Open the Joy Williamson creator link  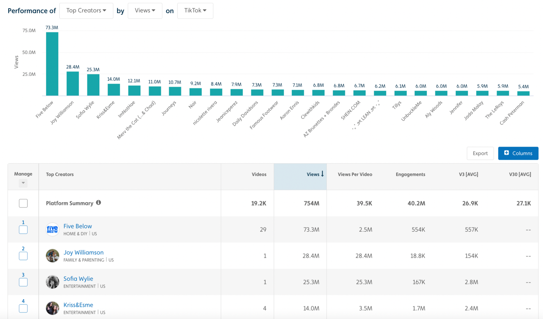click(x=83, y=252)
